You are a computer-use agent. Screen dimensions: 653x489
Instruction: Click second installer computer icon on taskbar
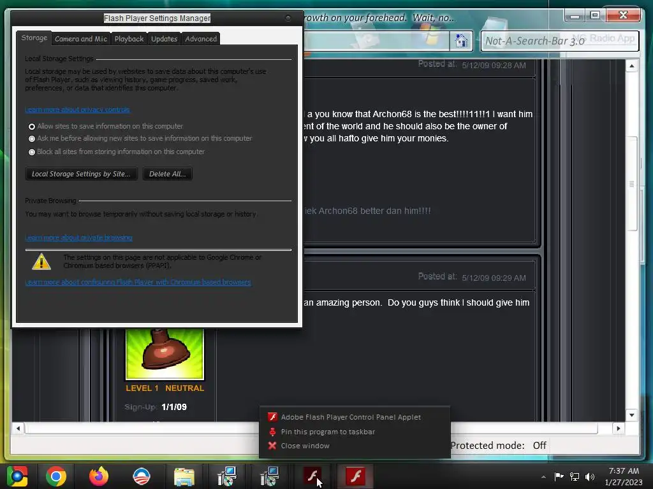[x=270, y=476]
